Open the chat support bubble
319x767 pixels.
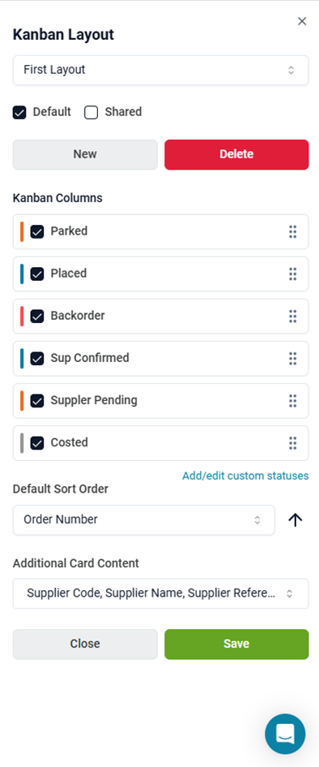click(285, 734)
